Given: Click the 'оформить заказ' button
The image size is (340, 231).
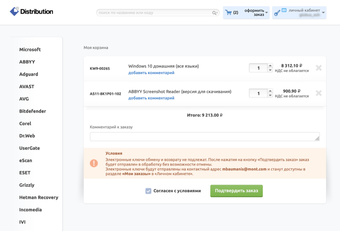Looking at the screenshot, I should click(246, 13).
